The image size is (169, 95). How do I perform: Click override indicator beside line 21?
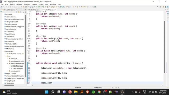coord(27,51)
